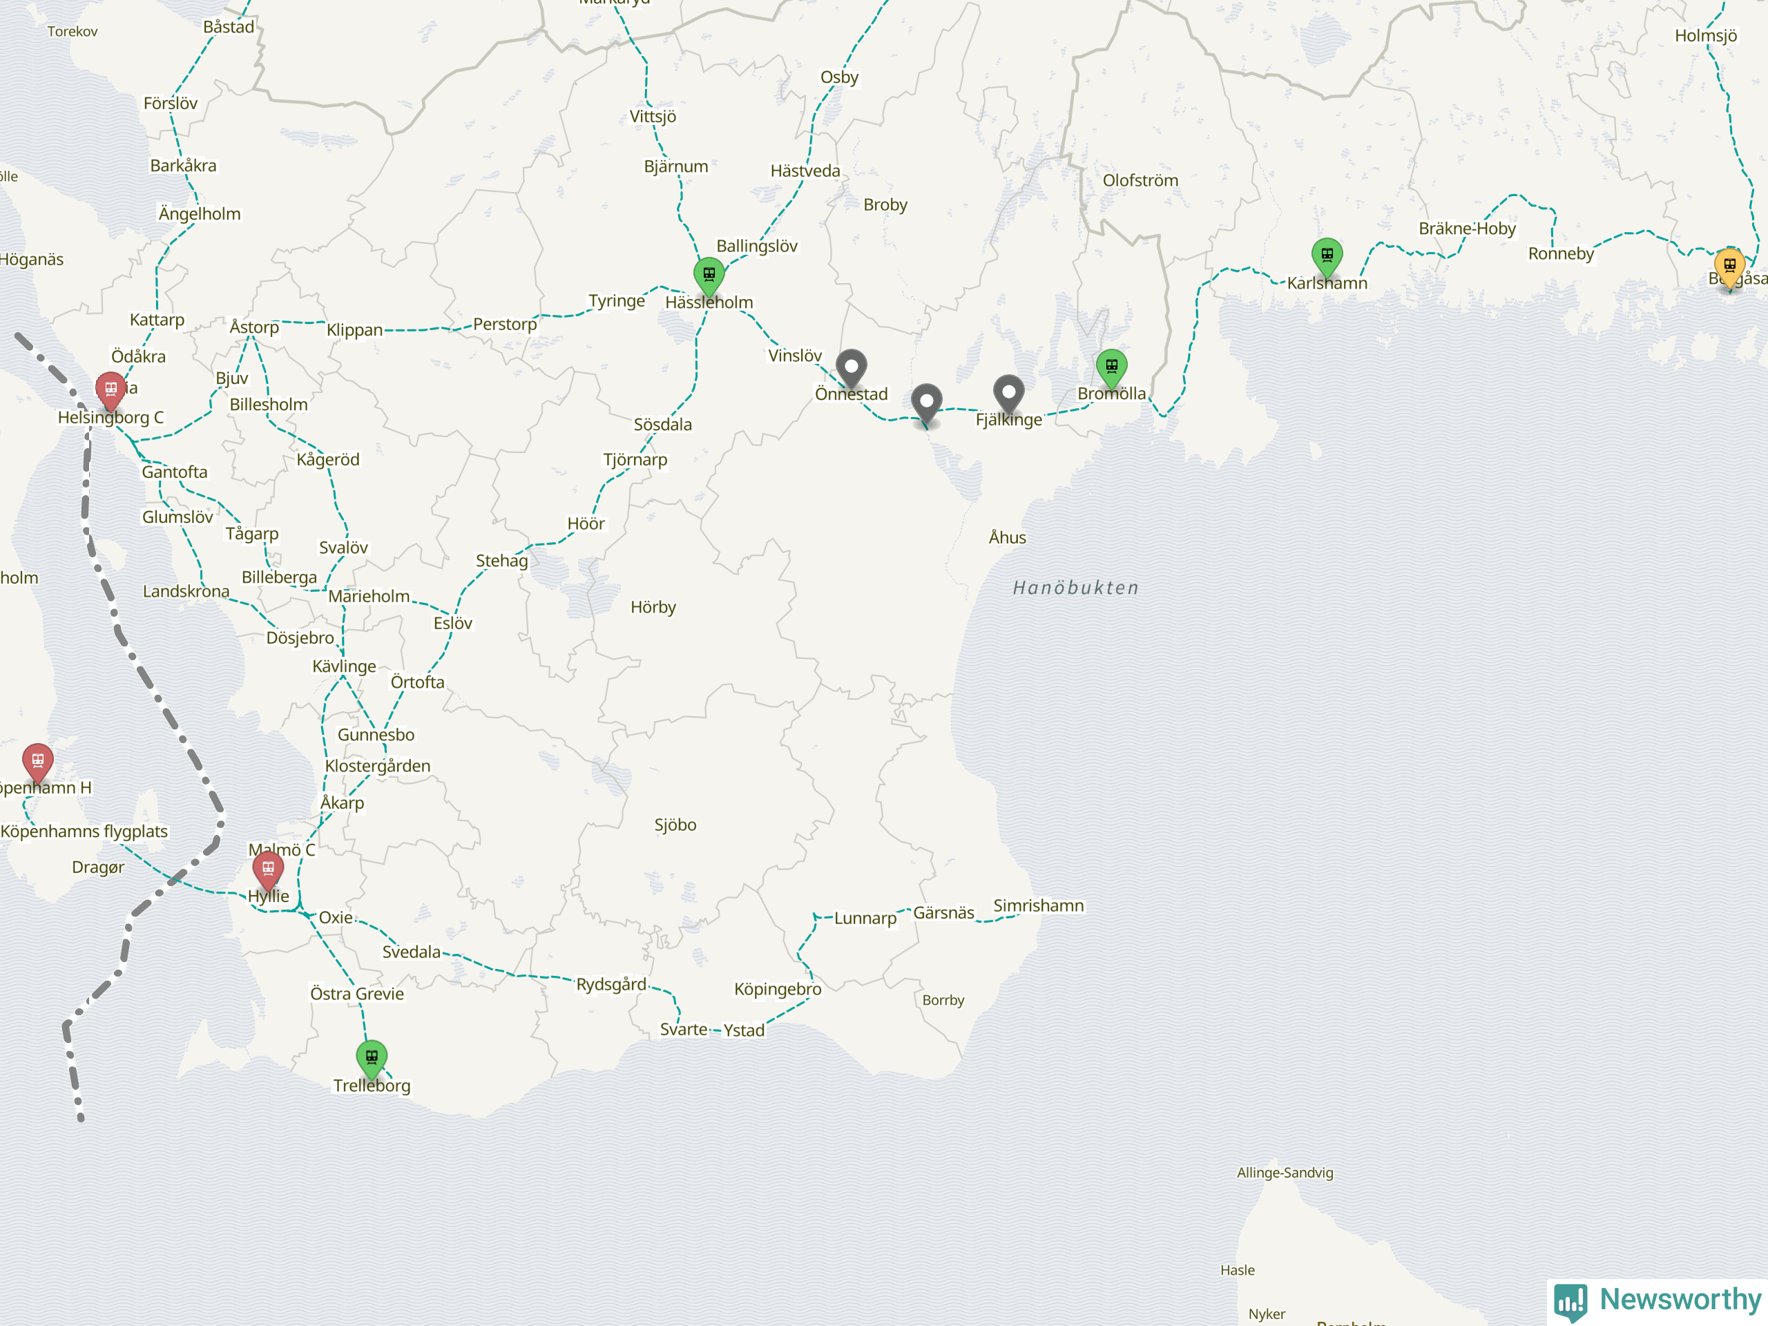Click the Dragør town label
Image resolution: width=1768 pixels, height=1326 pixels.
click(x=98, y=867)
